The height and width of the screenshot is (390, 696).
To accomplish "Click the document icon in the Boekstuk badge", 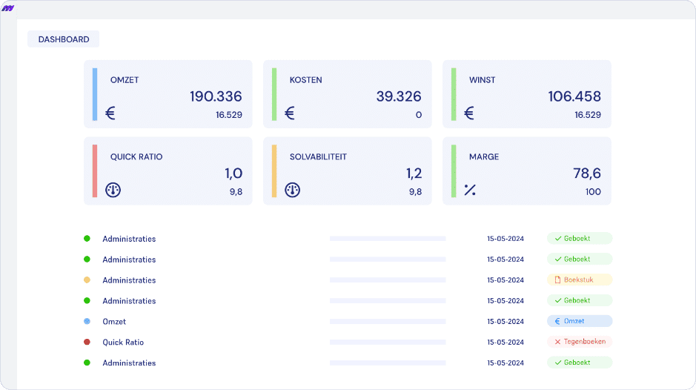I will (558, 280).
